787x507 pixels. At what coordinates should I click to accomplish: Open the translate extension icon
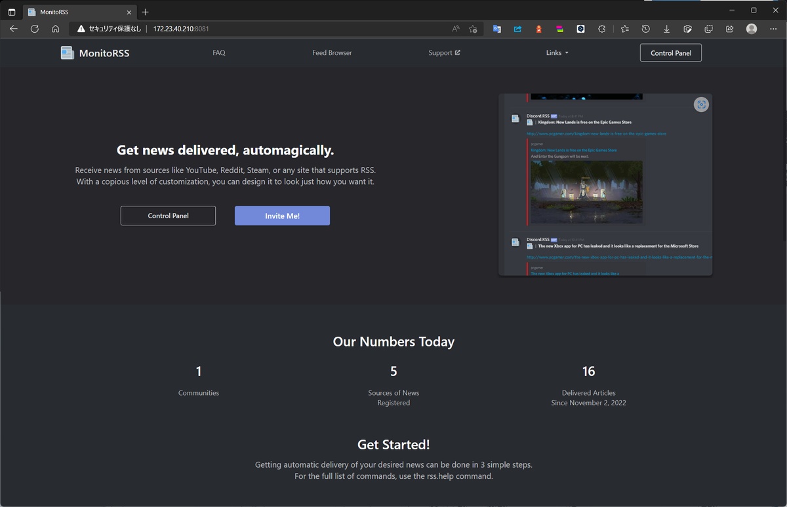(x=497, y=29)
